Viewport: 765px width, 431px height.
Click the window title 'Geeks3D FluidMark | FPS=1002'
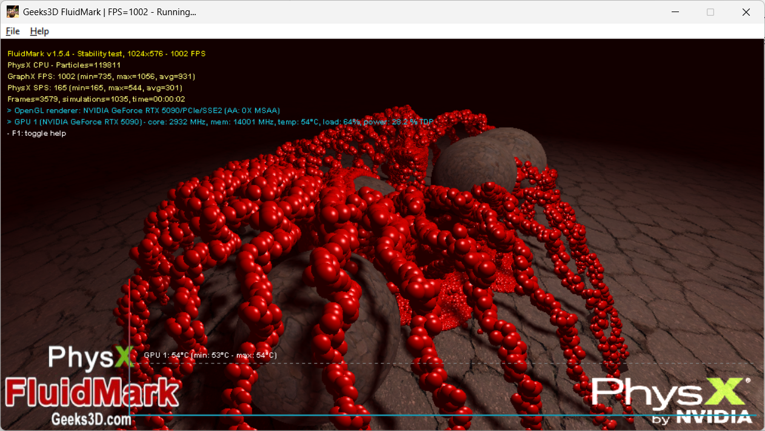click(110, 12)
